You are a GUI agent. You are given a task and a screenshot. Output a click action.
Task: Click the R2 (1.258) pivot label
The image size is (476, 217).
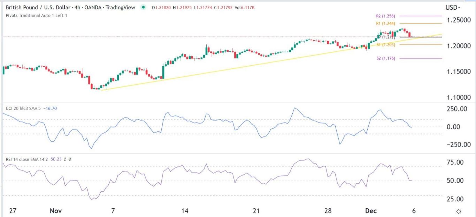coord(386,16)
